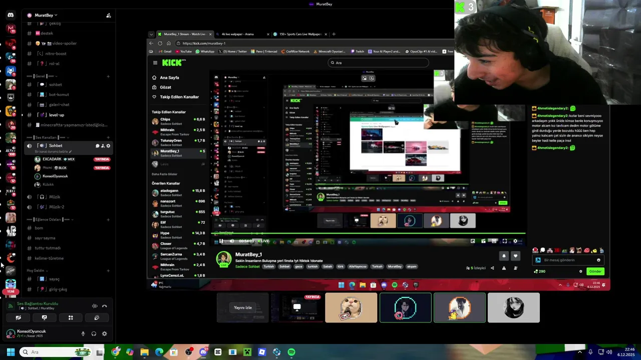Open Discord direct messages home icon

[x=11, y=15]
